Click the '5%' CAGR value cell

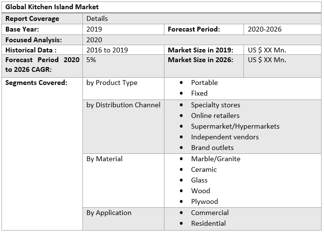[92, 60]
